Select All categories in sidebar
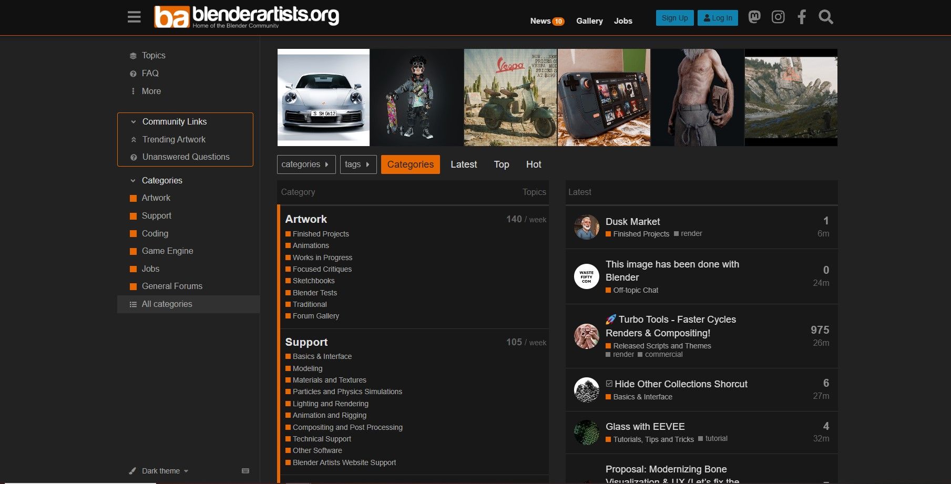The width and height of the screenshot is (951, 484). tap(167, 304)
